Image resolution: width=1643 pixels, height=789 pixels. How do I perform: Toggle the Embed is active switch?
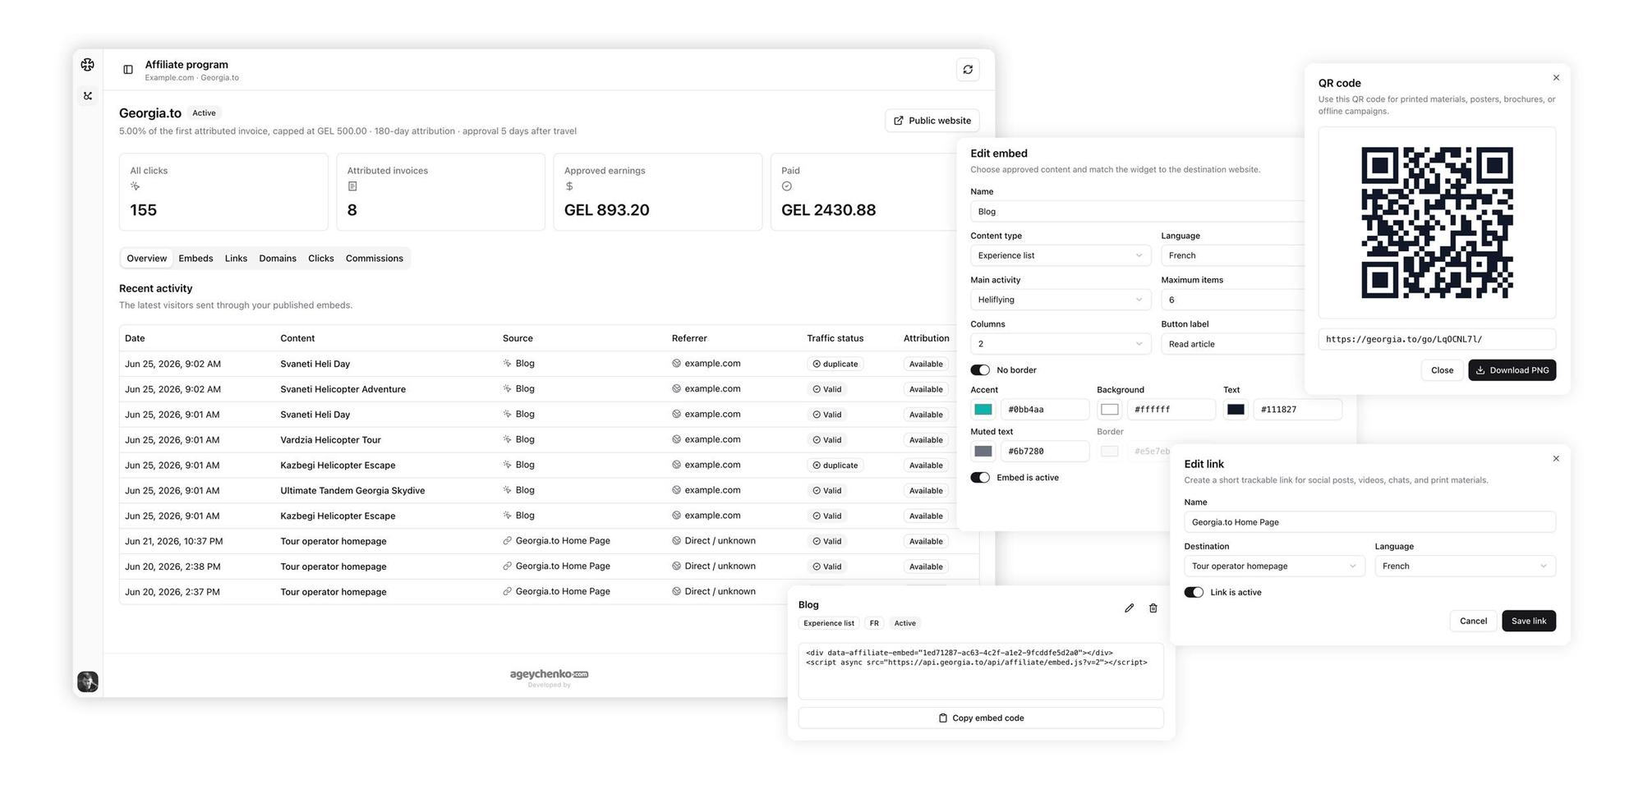click(980, 478)
